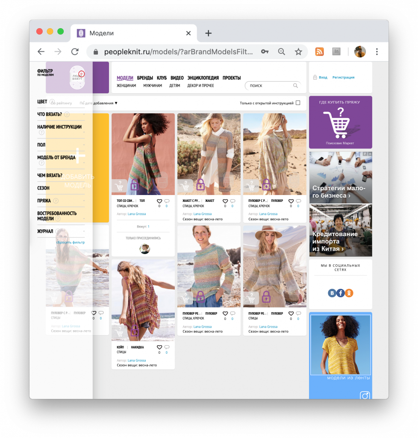Open Кредитование импорта из Китая ad

[341, 231]
